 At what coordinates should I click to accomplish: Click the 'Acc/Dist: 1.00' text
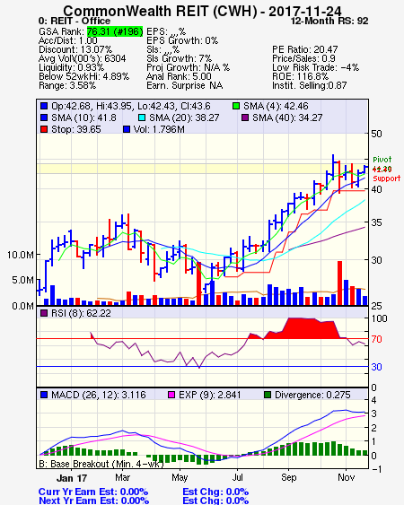point(68,40)
